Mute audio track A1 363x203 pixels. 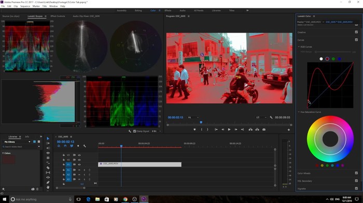click(x=79, y=170)
